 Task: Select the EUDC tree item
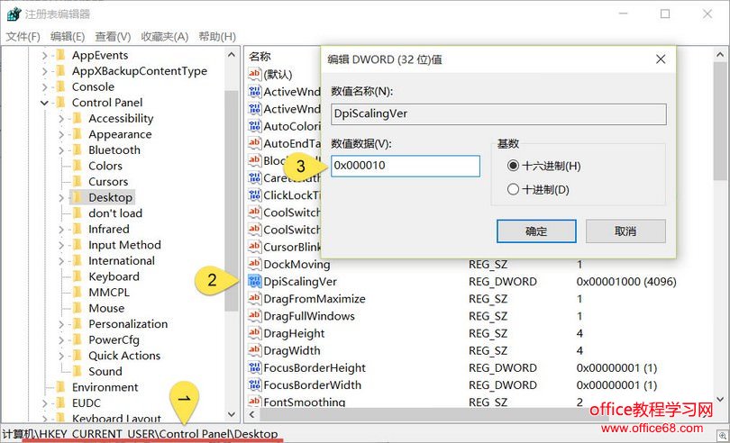coord(87,403)
